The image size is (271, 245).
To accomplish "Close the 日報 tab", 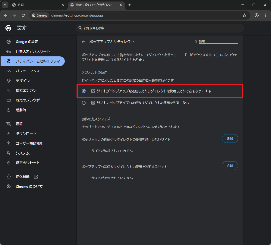I will point(63,5).
